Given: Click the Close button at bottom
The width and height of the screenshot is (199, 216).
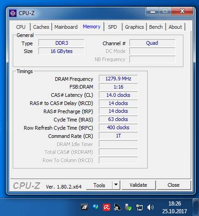Looking at the screenshot, I should pos(173,185).
